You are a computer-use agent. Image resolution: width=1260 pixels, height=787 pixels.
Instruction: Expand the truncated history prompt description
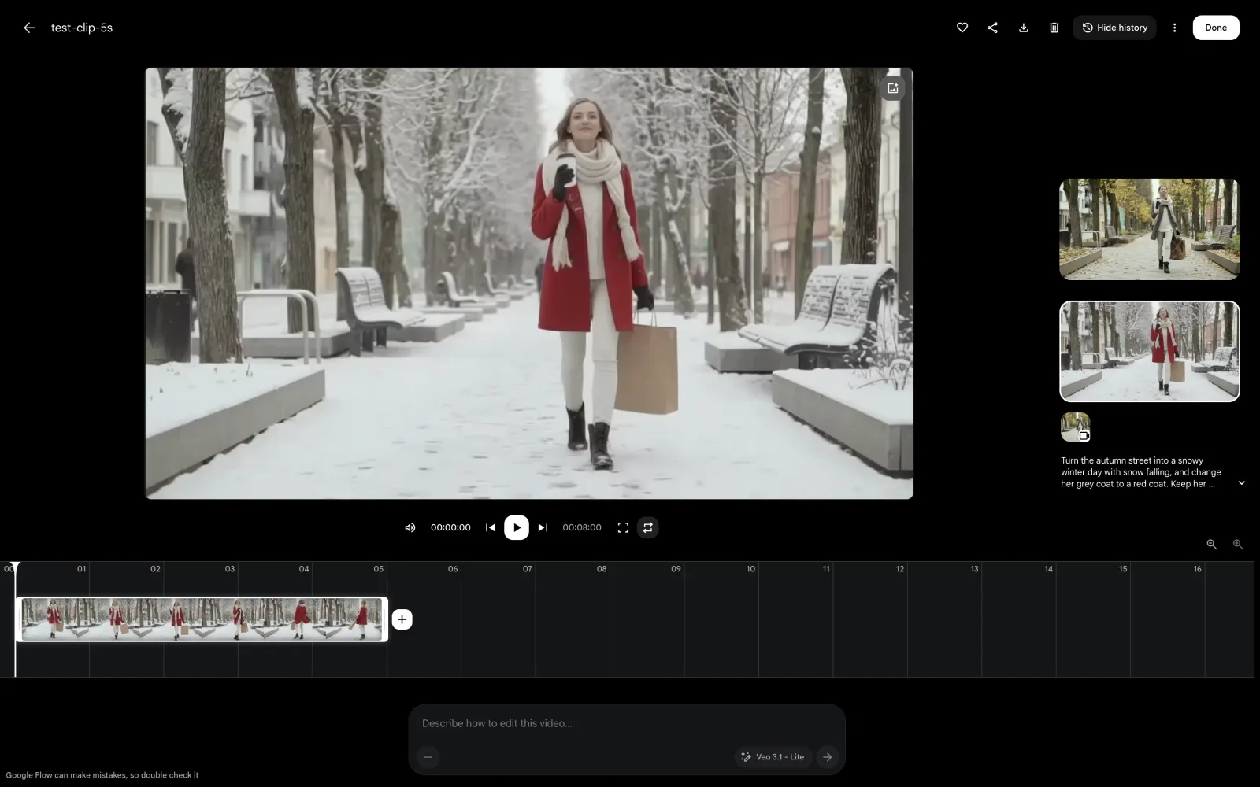pyautogui.click(x=1242, y=483)
